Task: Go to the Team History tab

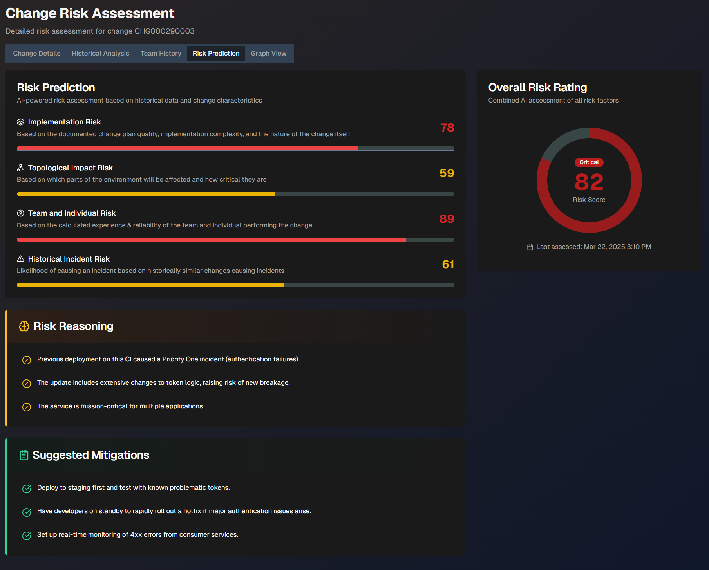Action: (161, 54)
